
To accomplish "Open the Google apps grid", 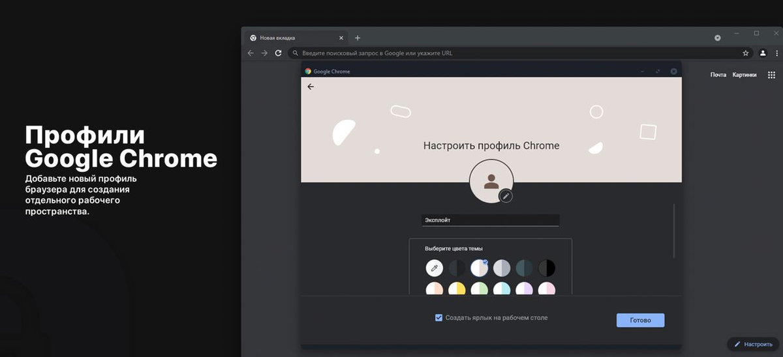I will [771, 75].
